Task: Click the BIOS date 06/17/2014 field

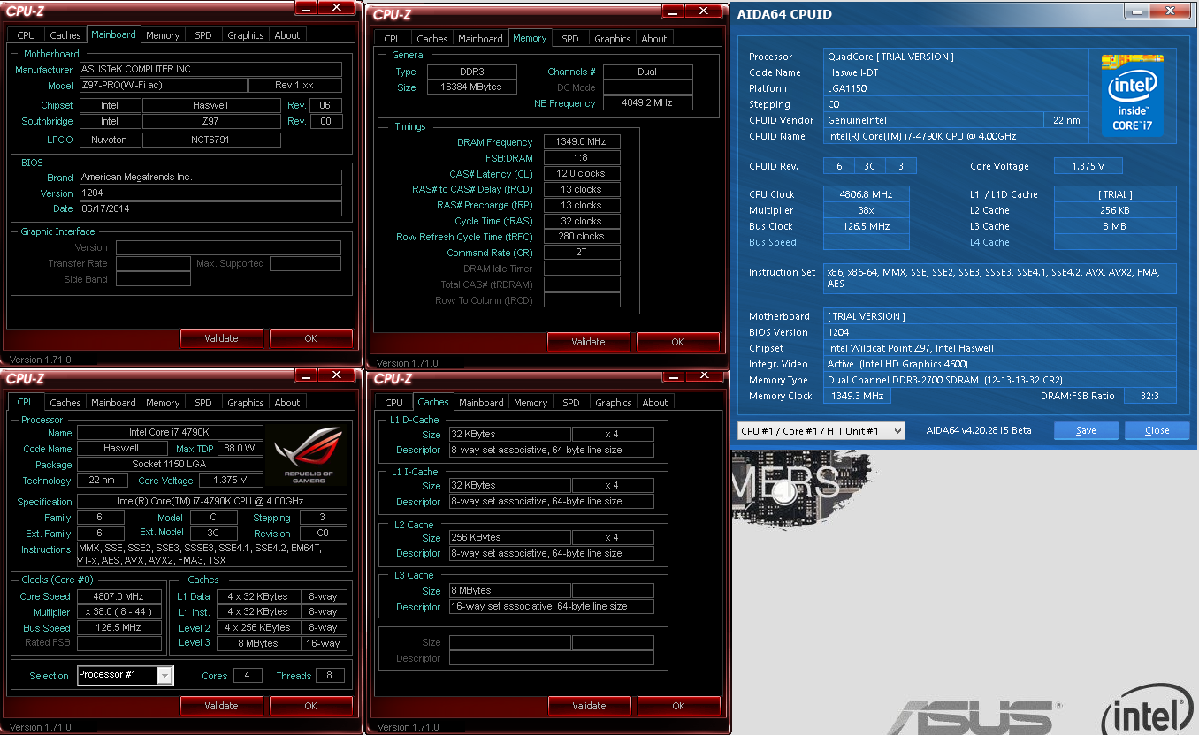Action: click(x=210, y=208)
